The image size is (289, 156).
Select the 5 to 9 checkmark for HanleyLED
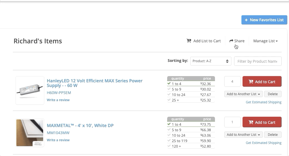(169, 89)
